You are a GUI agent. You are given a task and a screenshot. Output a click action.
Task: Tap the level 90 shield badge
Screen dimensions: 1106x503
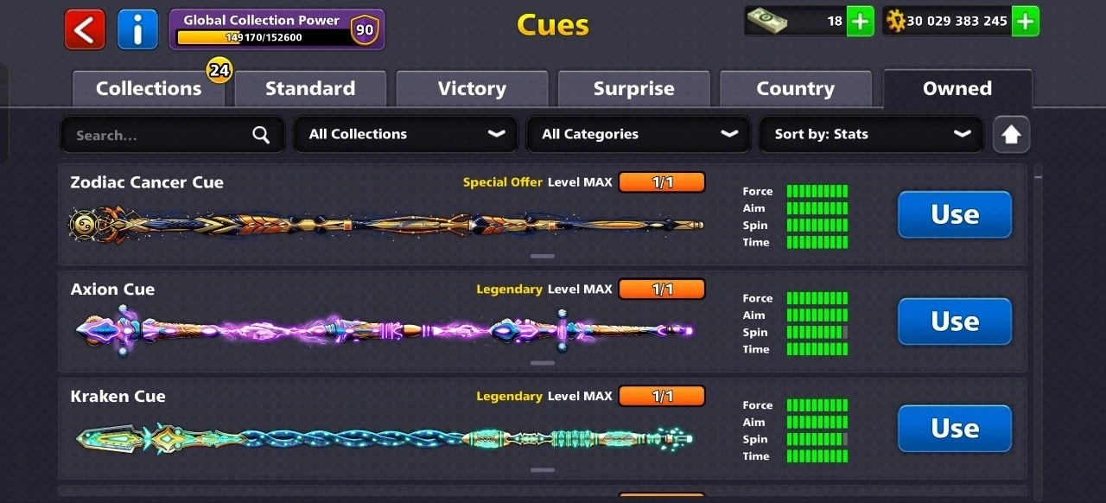365,29
